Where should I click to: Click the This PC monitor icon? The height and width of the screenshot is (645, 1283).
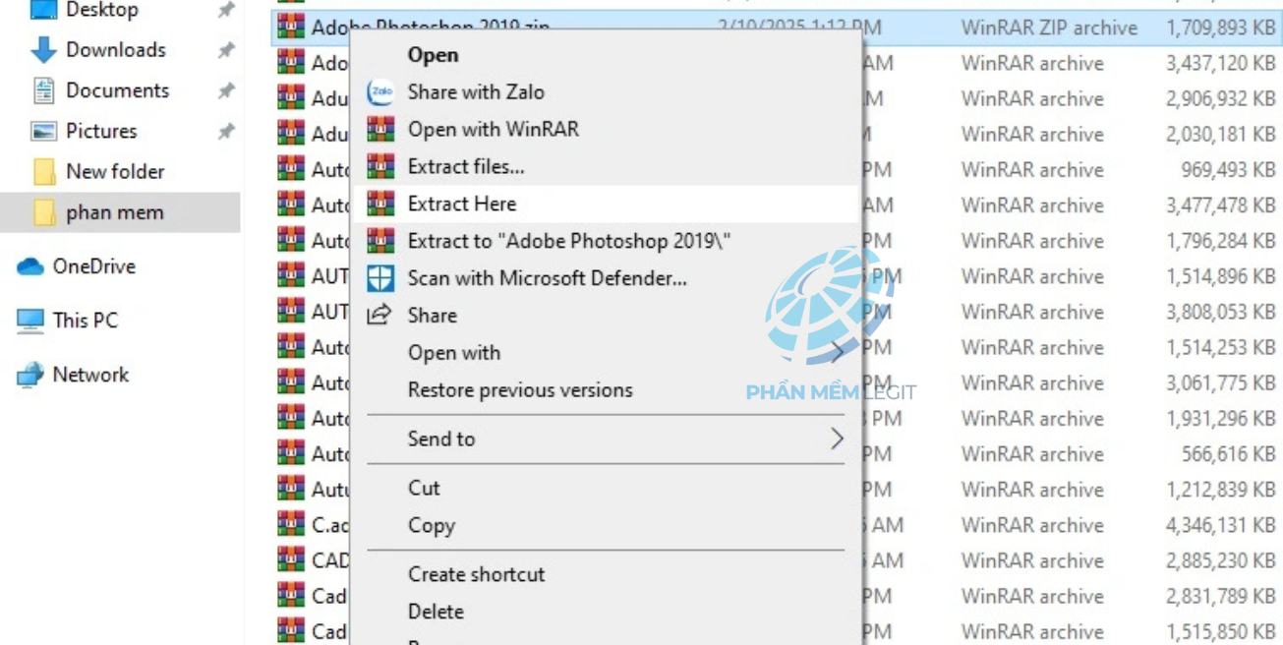[x=30, y=320]
